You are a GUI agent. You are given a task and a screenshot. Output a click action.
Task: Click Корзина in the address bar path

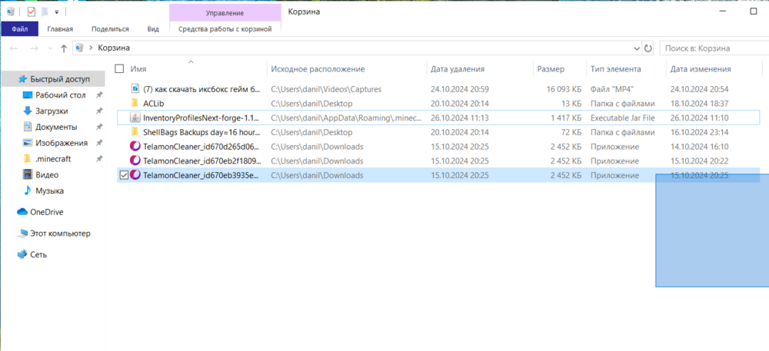pyautogui.click(x=114, y=48)
